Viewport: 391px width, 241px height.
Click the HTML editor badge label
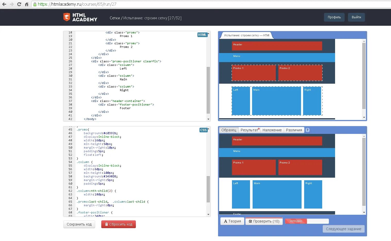202,35
